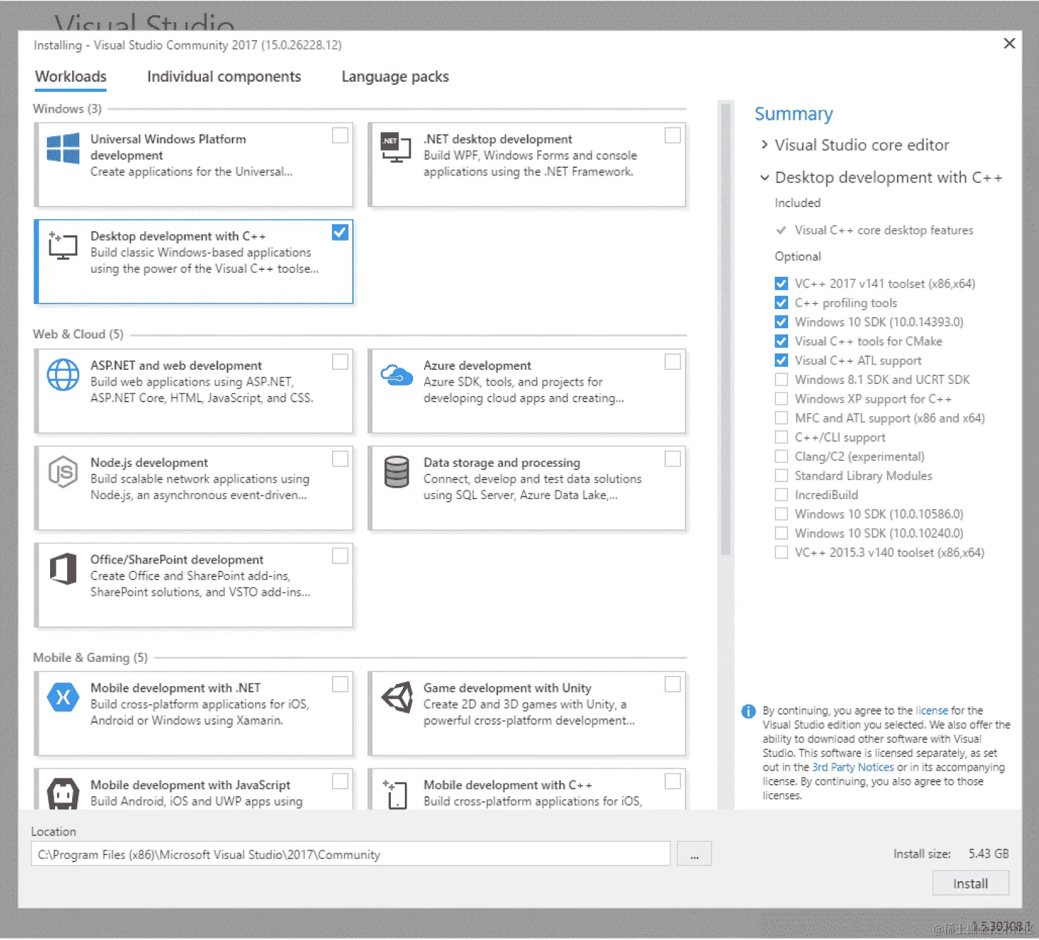Click the ASP.NET globe icon

click(x=63, y=375)
